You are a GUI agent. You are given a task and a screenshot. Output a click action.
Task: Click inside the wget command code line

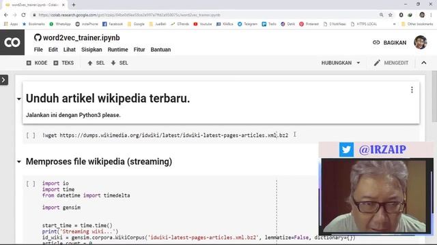[165, 135]
